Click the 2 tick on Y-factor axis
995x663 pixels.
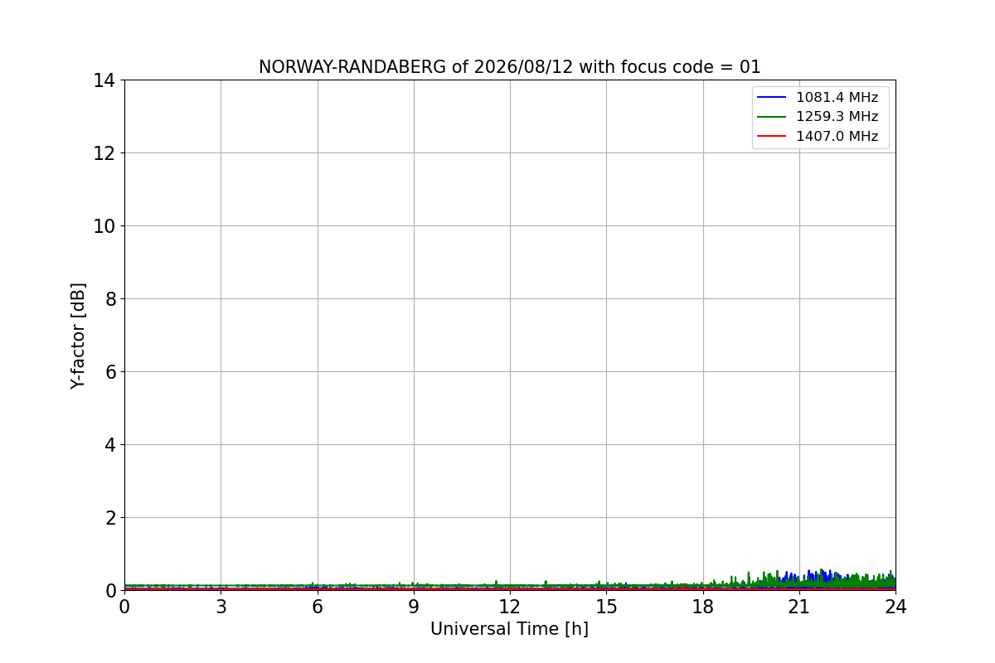click(x=109, y=517)
